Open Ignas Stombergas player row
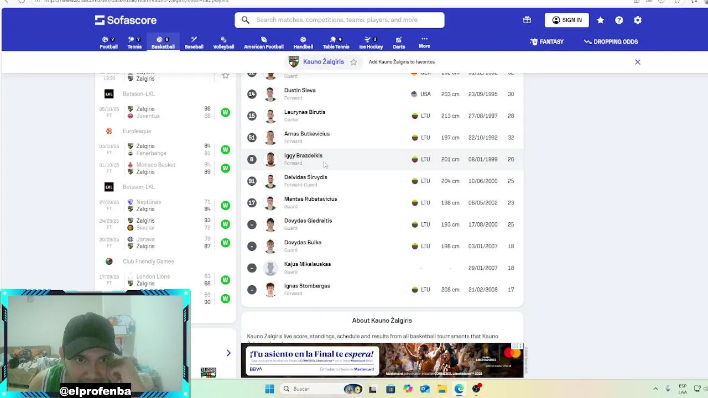This screenshot has width=708, height=398. point(382,290)
